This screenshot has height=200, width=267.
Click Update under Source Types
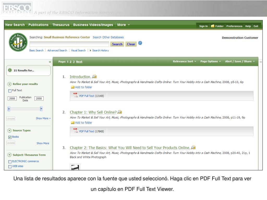pyautogui.click(x=11, y=143)
